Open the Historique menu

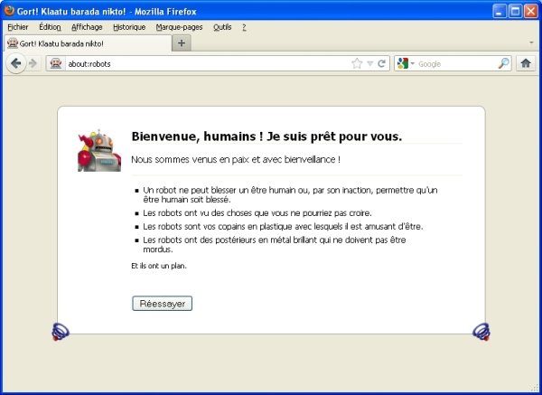(129, 27)
